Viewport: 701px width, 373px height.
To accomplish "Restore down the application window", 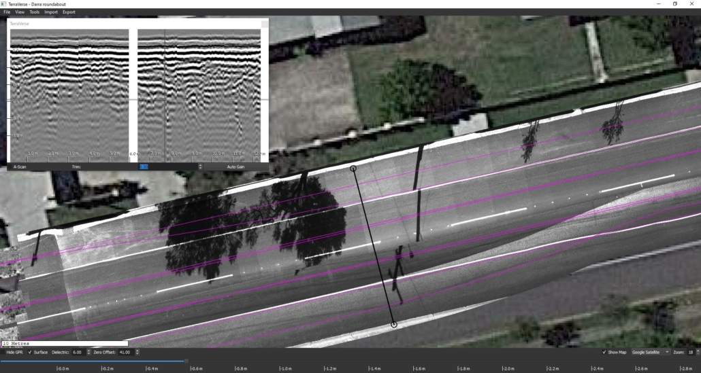I will [674, 4].
